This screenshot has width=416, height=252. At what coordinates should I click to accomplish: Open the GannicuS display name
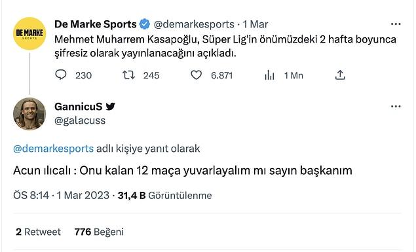coord(78,107)
